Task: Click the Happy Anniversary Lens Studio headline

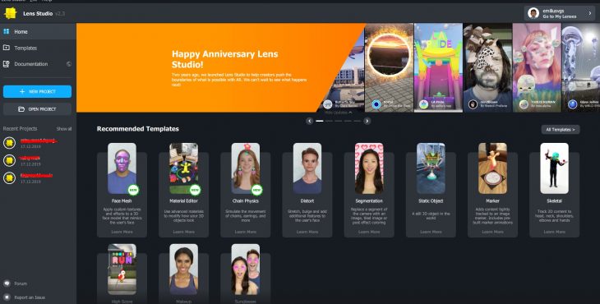Action: (x=225, y=59)
